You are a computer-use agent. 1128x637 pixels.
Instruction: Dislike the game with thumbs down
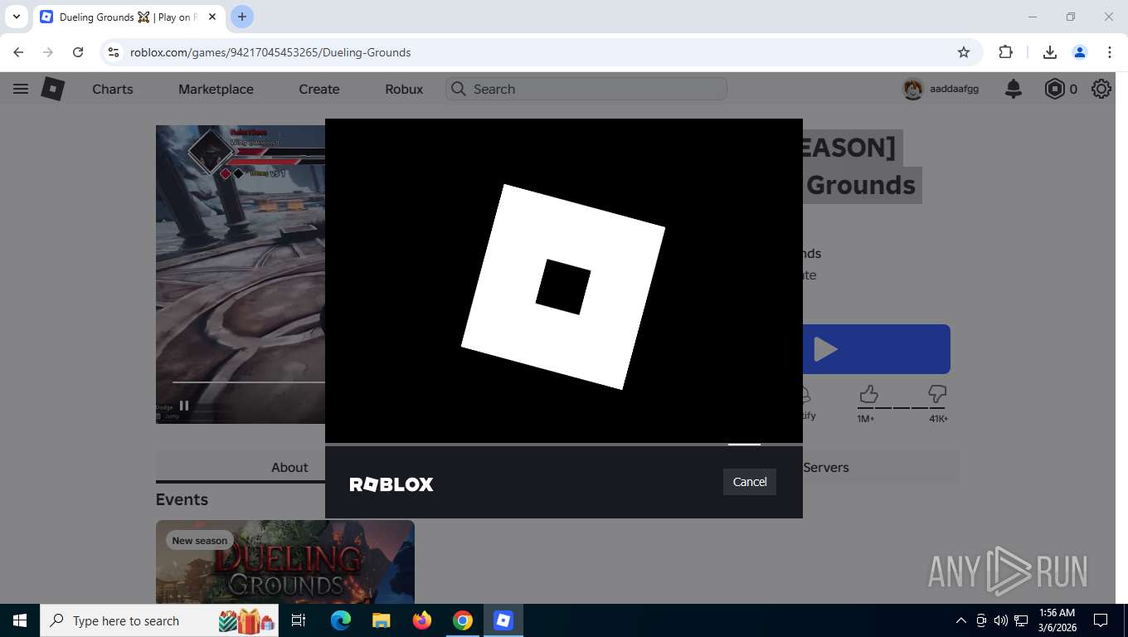[937, 393]
